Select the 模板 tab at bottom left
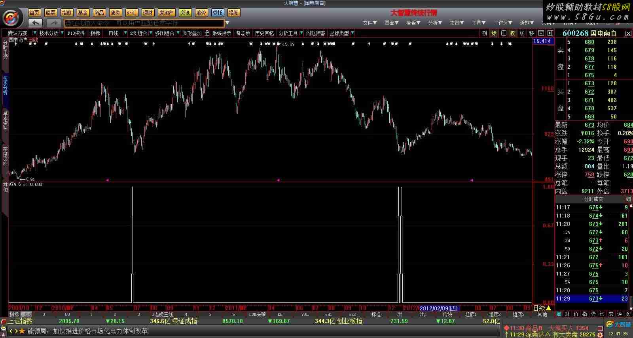Viewport: 633px width, 338px height. (x=26, y=315)
